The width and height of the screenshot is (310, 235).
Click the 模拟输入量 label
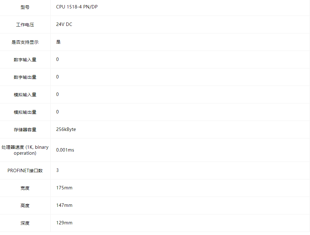click(25, 95)
